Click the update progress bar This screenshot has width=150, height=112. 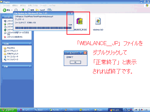pos(43,28)
